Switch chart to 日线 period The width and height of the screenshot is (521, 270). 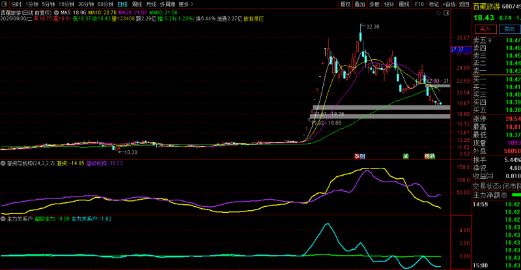(122, 4)
